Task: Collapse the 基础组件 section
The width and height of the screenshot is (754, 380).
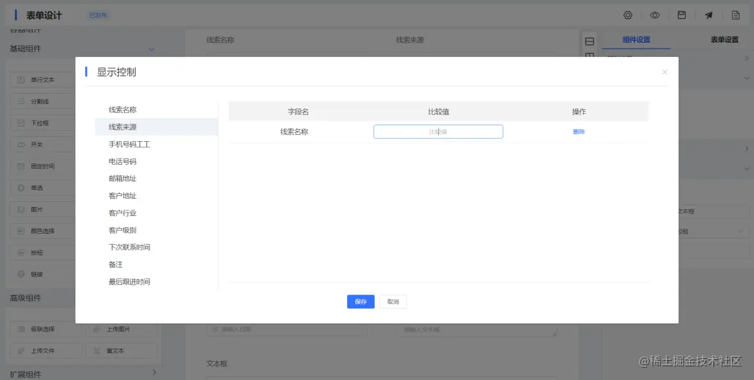Action: coord(152,49)
